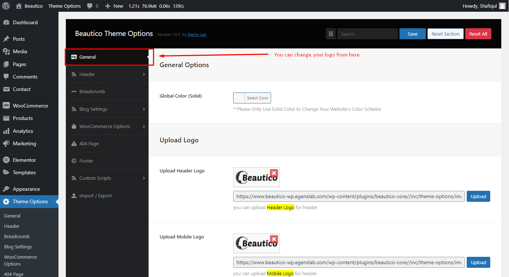Open the Custom Scripts tab

107,178
